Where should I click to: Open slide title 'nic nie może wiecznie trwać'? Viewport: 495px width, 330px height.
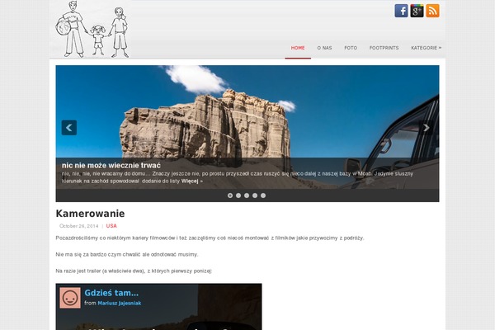point(111,165)
